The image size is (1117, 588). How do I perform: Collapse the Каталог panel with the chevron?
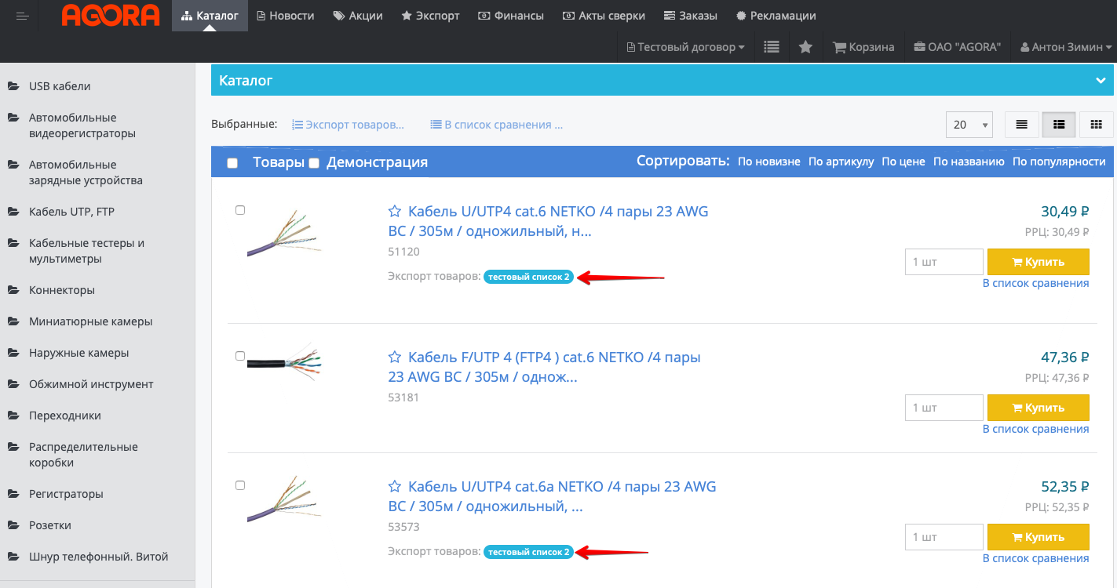coord(1101,81)
